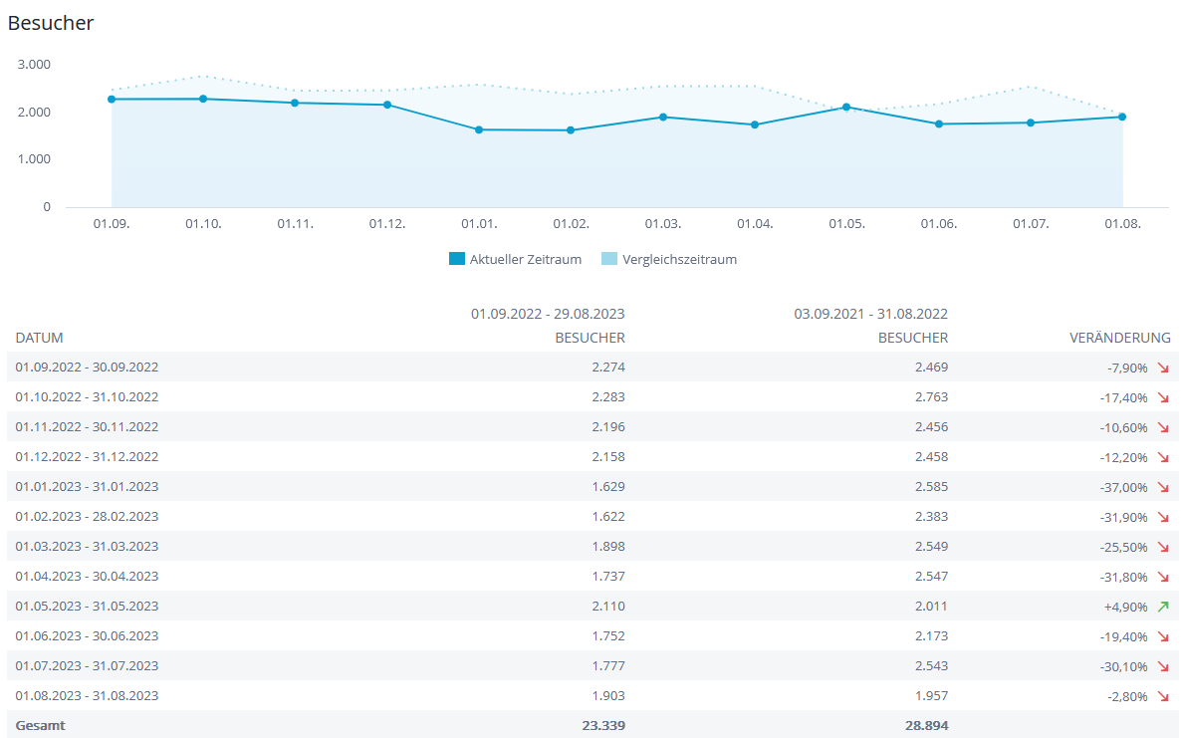The height and width of the screenshot is (738, 1182).
Task: Click the chart data point at 01.05.
Action: [846, 107]
